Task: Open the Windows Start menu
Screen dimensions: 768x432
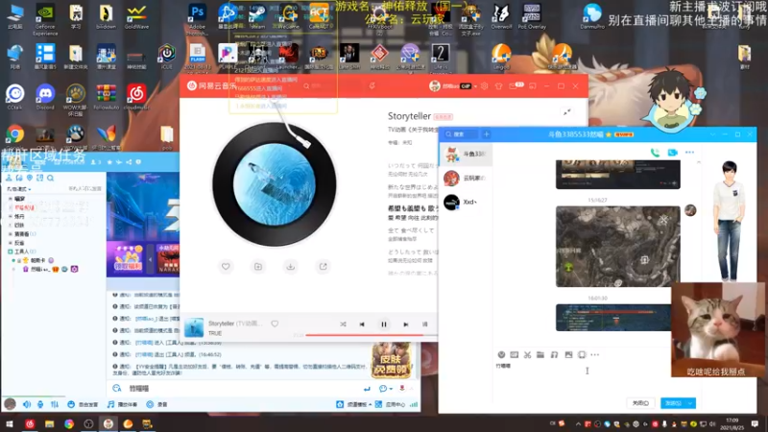Action: (x=10, y=424)
